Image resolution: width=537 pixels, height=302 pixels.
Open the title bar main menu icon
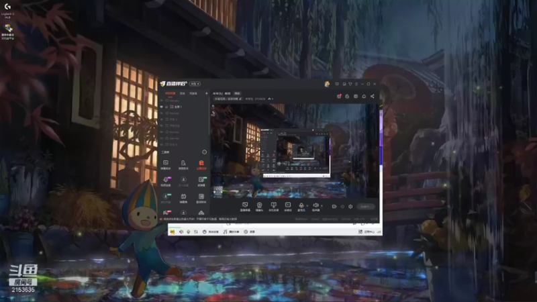tap(356, 84)
